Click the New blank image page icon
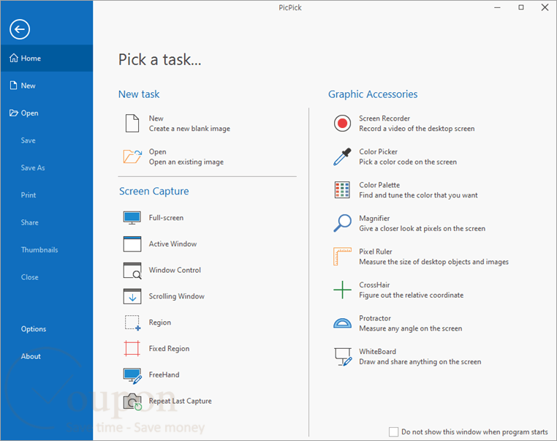 [x=132, y=124]
